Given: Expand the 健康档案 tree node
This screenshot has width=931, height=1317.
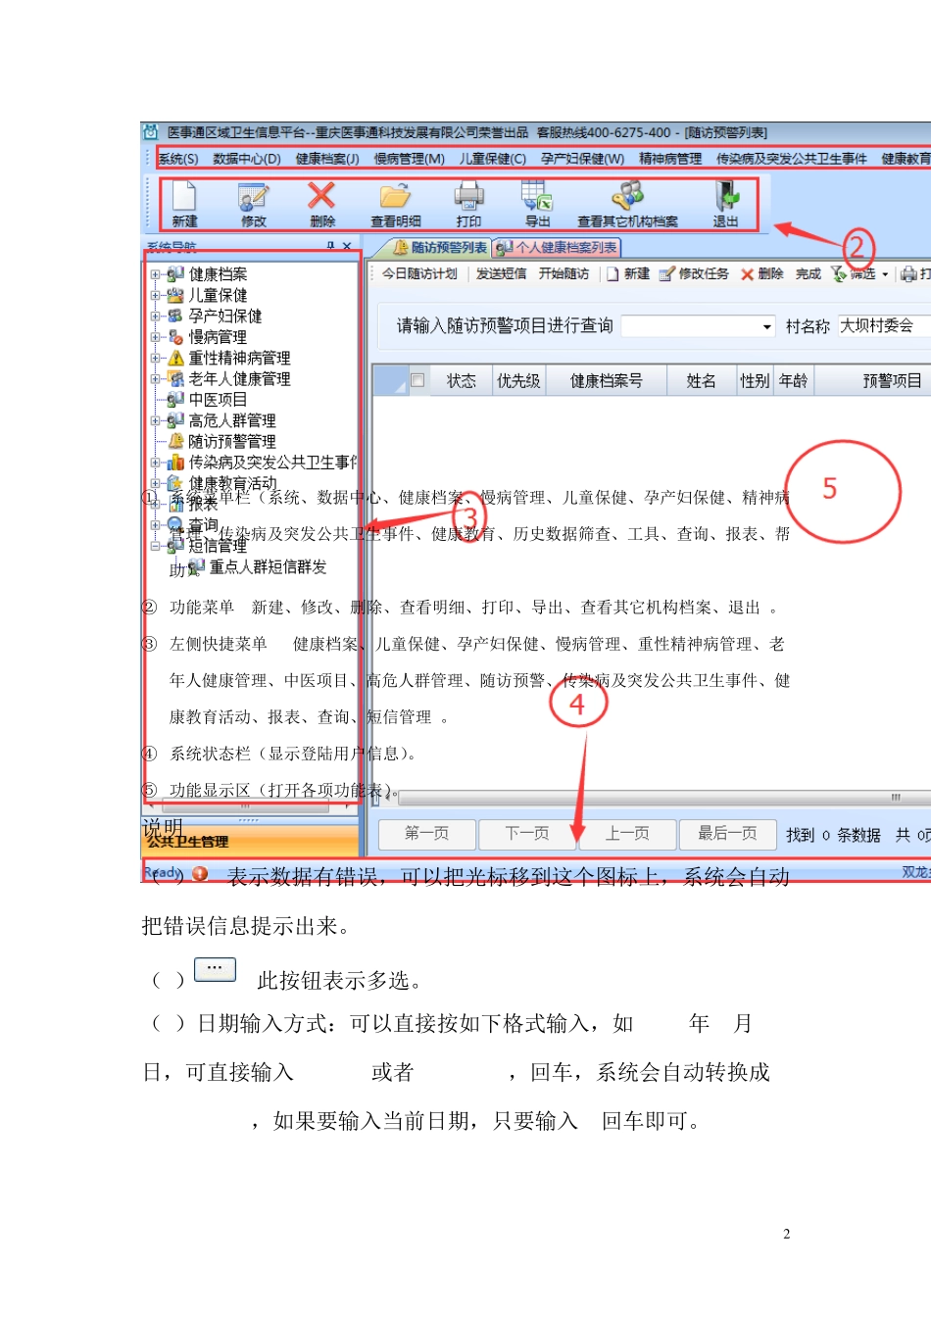Looking at the screenshot, I should coord(155,274).
